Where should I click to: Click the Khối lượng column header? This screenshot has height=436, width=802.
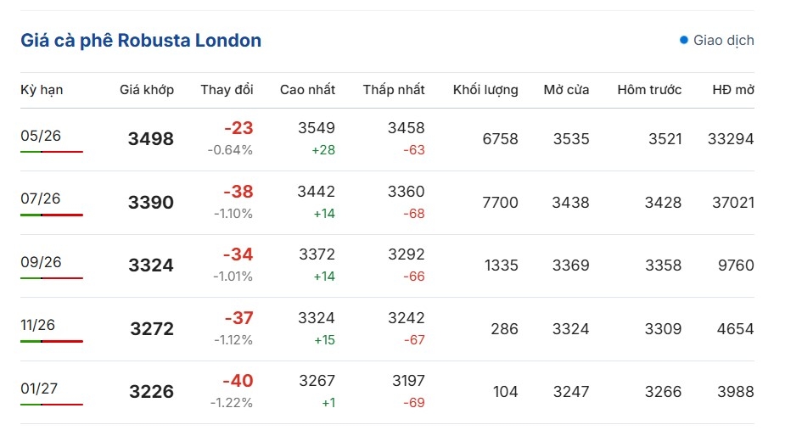(x=485, y=90)
